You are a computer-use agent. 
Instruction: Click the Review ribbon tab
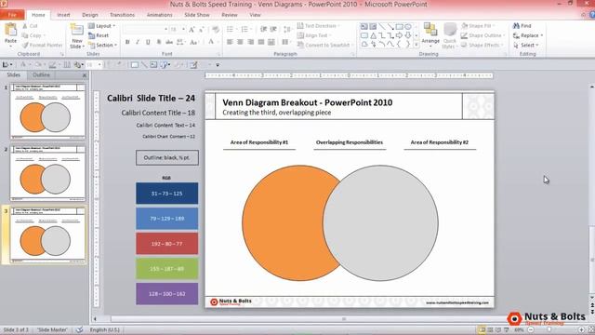230,15
